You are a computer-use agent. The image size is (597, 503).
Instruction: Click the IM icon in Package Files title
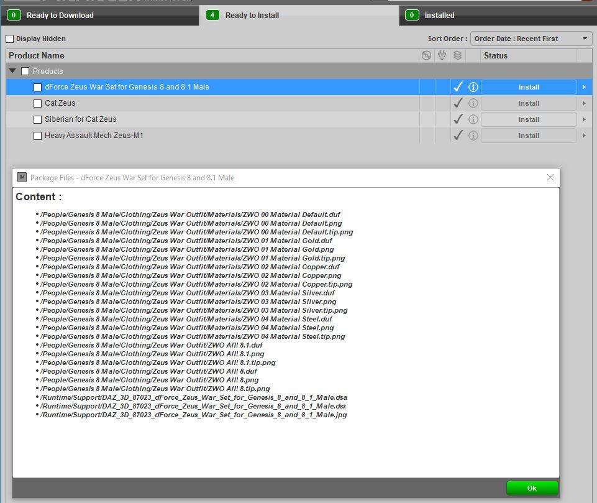coord(22,177)
